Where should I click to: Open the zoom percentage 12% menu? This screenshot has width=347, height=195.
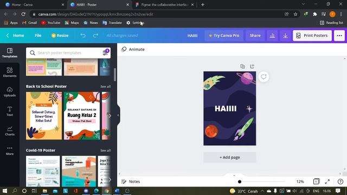click(x=300, y=181)
